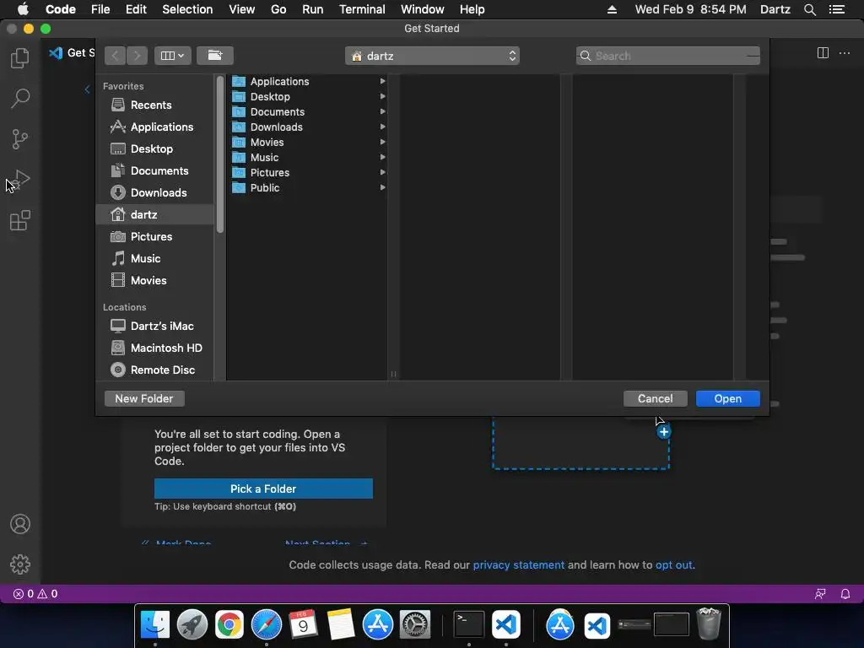
Task: Expand the Pictures folder arrow in file list
Action: tap(382, 172)
